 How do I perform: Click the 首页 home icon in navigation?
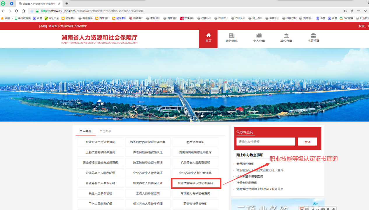click(x=208, y=36)
